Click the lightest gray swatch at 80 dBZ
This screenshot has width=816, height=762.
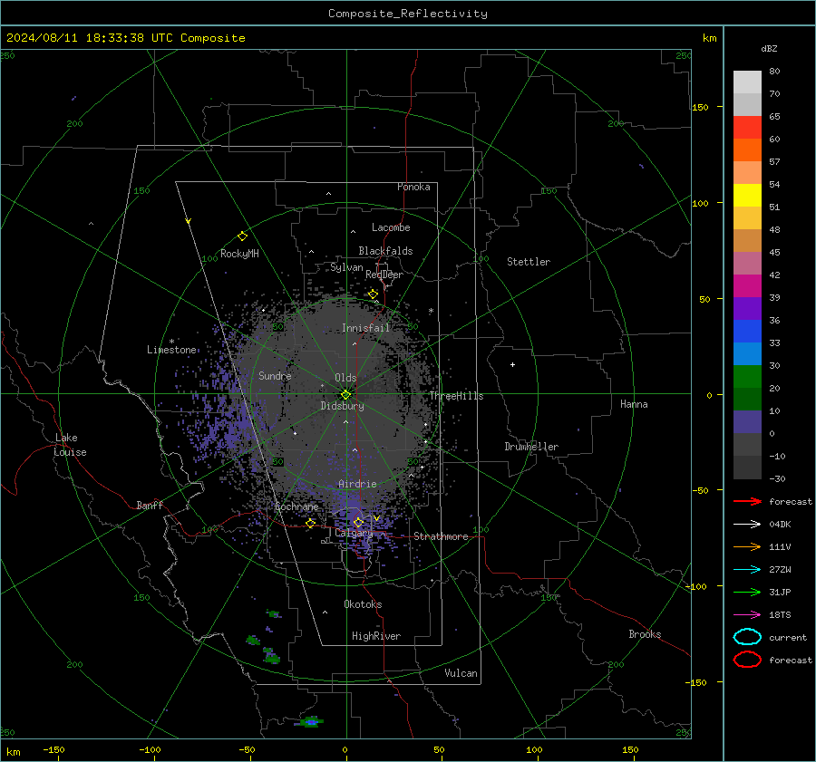[x=747, y=82]
